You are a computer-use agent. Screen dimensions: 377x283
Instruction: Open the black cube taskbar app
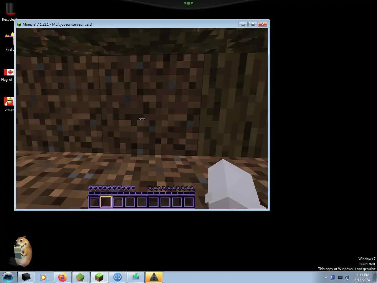26,277
